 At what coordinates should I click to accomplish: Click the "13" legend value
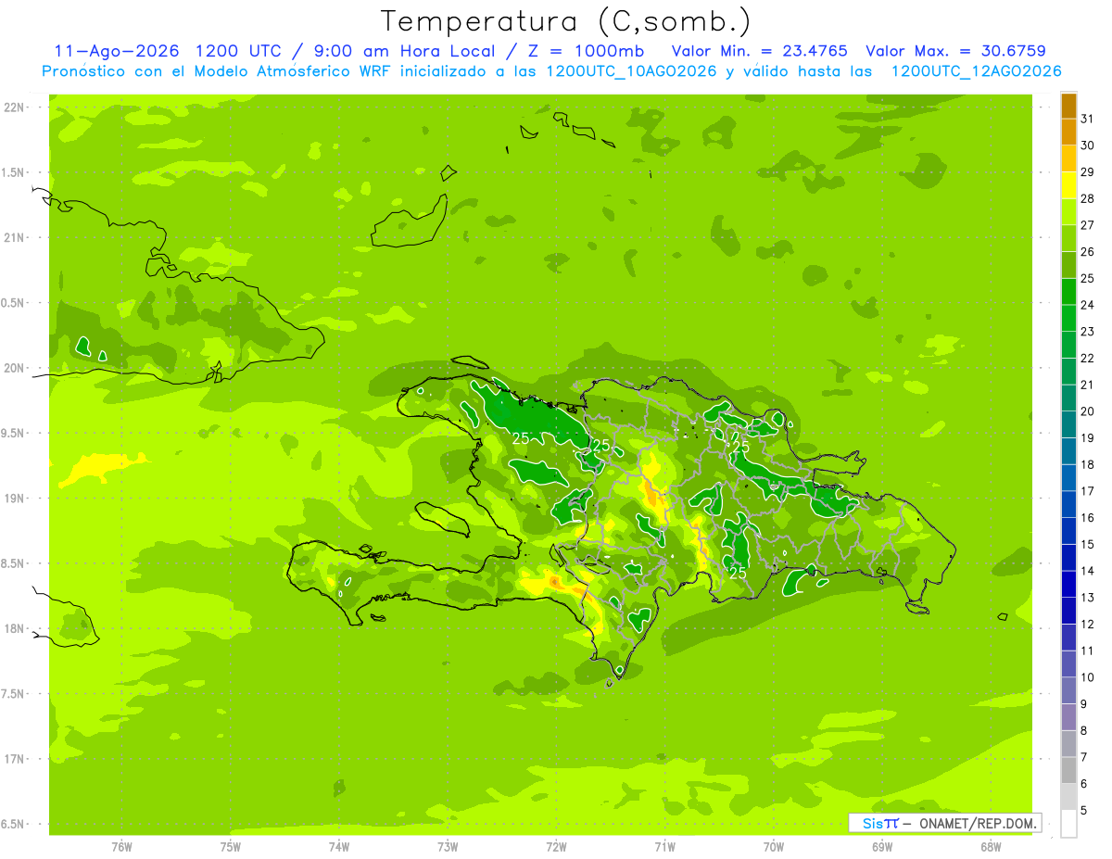pos(1087,598)
